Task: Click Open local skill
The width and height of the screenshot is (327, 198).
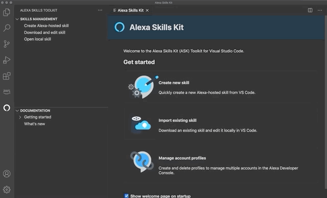Action: pyautogui.click(x=37, y=39)
